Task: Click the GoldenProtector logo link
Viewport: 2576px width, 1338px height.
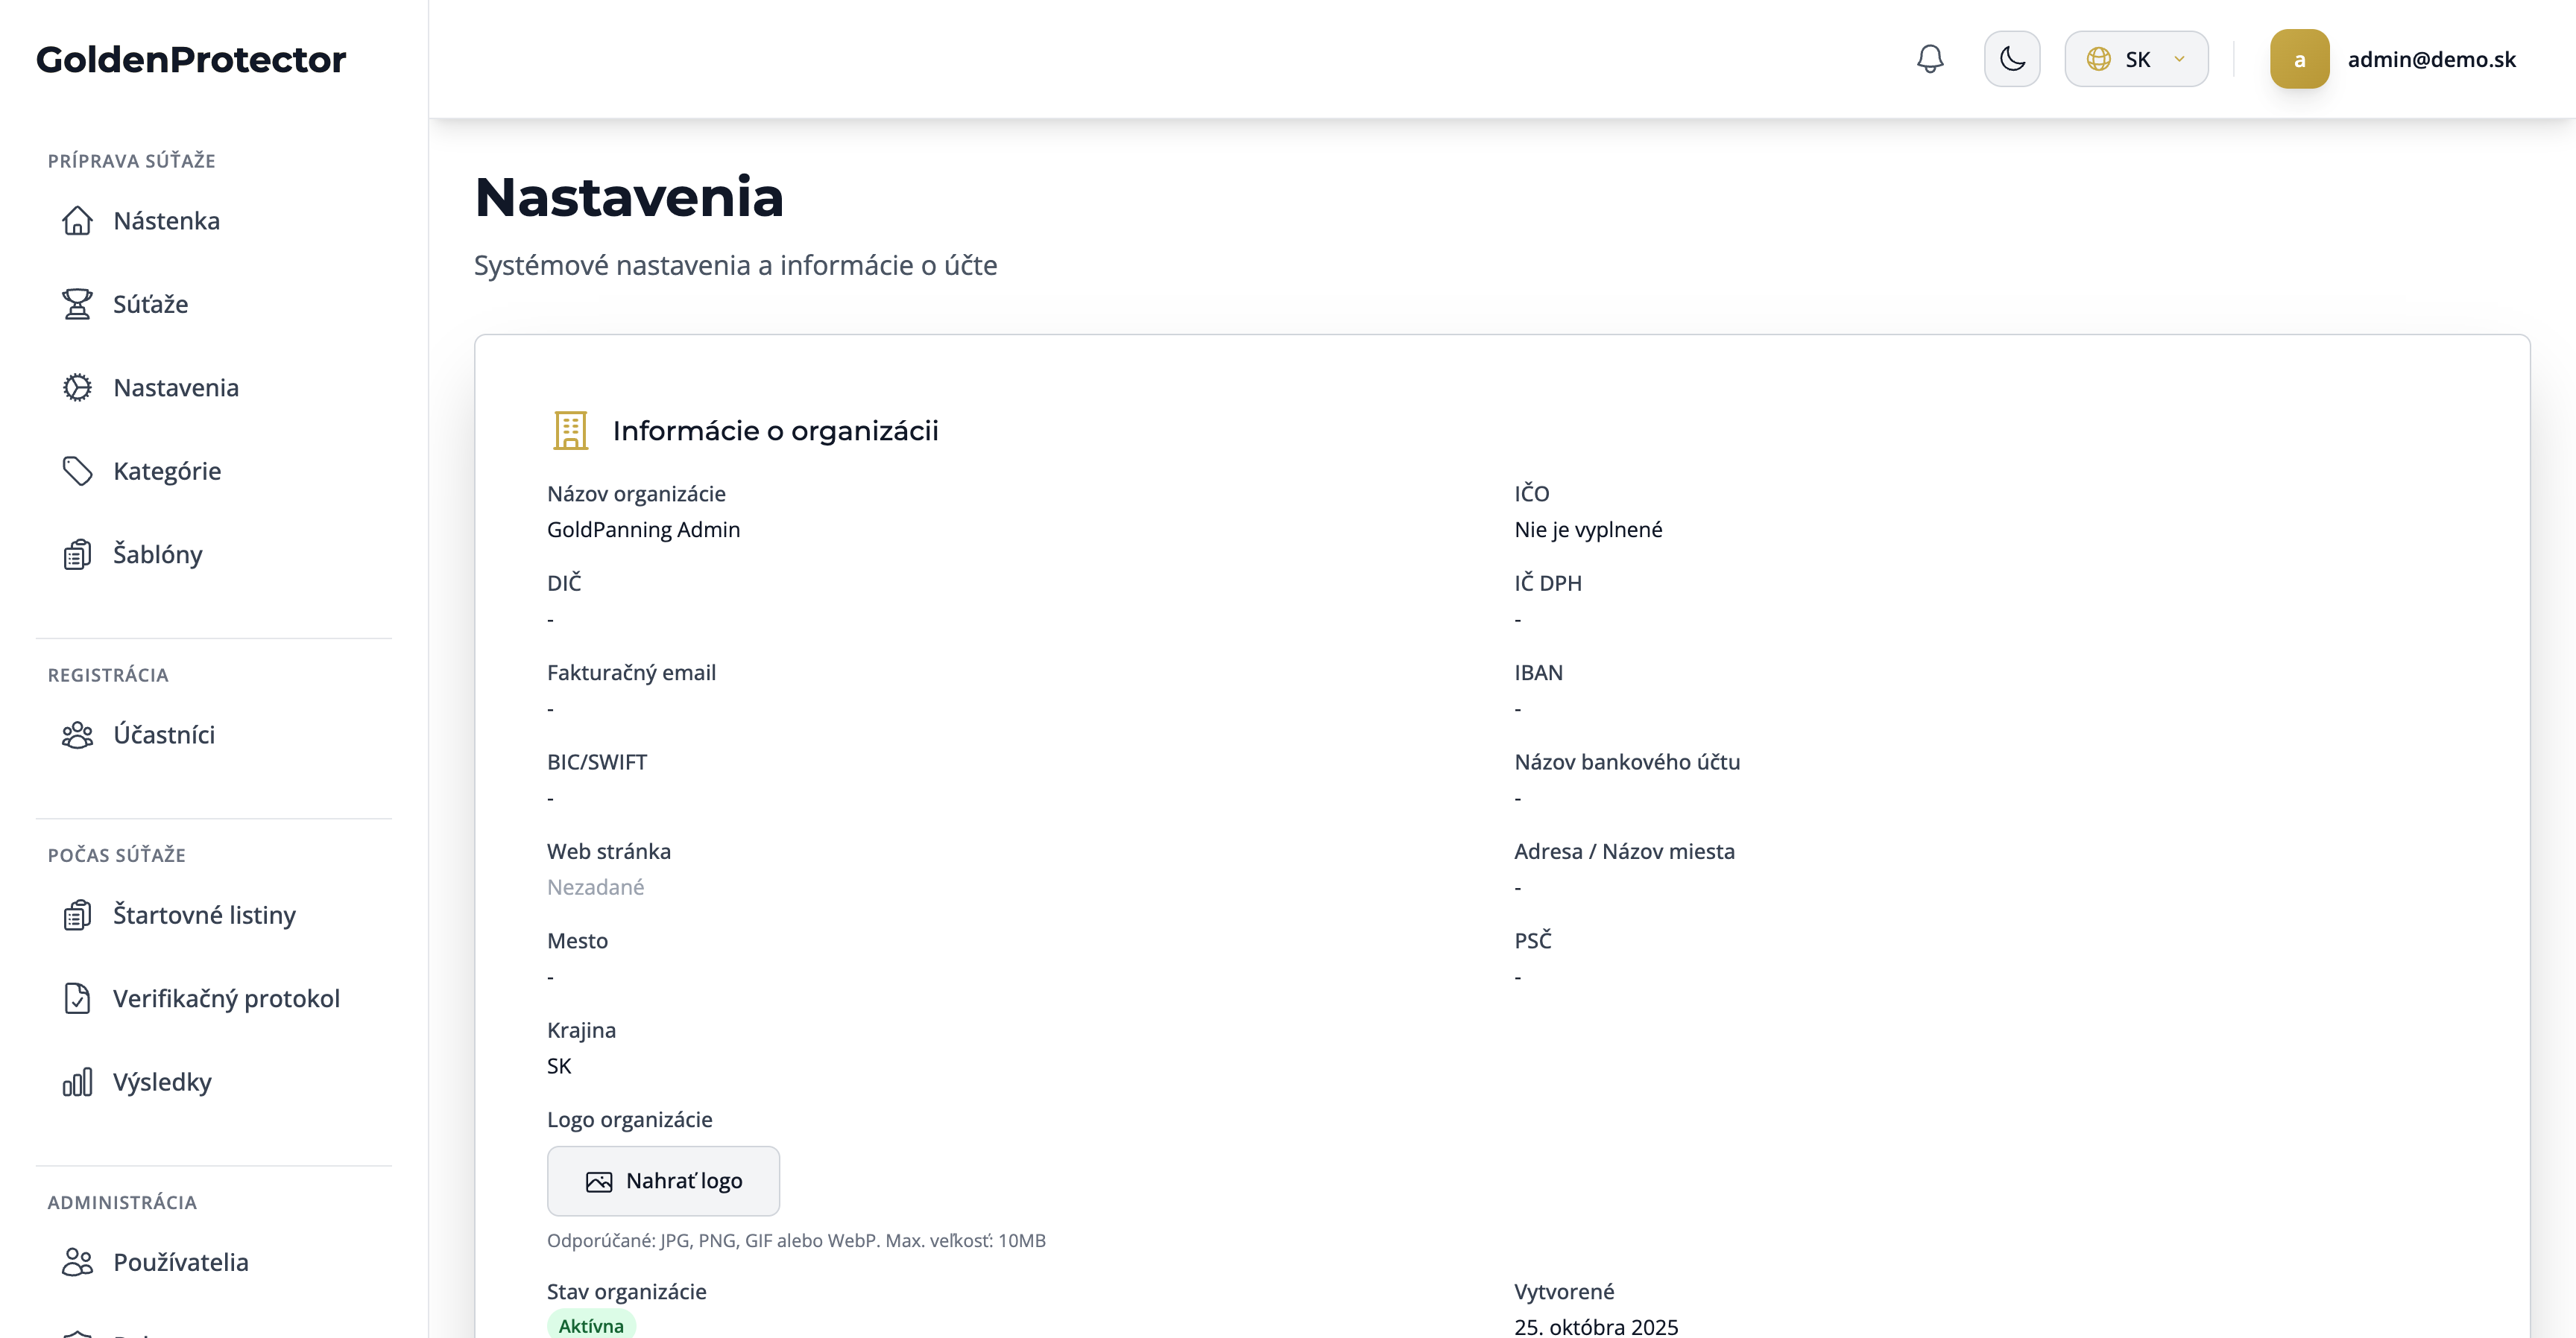Action: point(191,60)
